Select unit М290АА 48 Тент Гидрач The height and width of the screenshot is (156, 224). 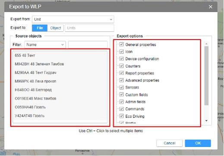[x=60, y=73]
